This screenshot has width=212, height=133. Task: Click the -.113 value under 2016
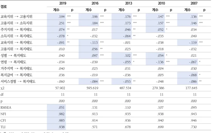pyautogui.click(x=94, y=42)
